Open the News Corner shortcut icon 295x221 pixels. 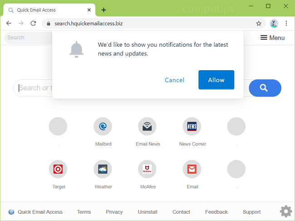192,127
